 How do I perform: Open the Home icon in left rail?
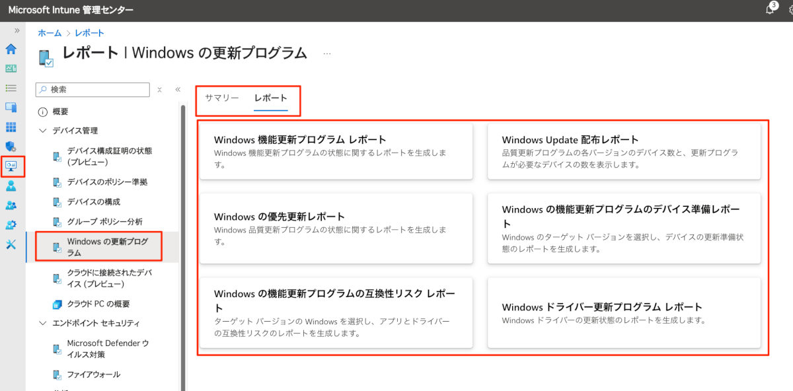[x=11, y=50]
